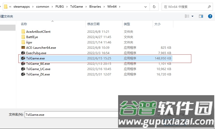Click the AceAntibotClient folder icon
The height and width of the screenshot is (129, 215).
(x=23, y=32)
